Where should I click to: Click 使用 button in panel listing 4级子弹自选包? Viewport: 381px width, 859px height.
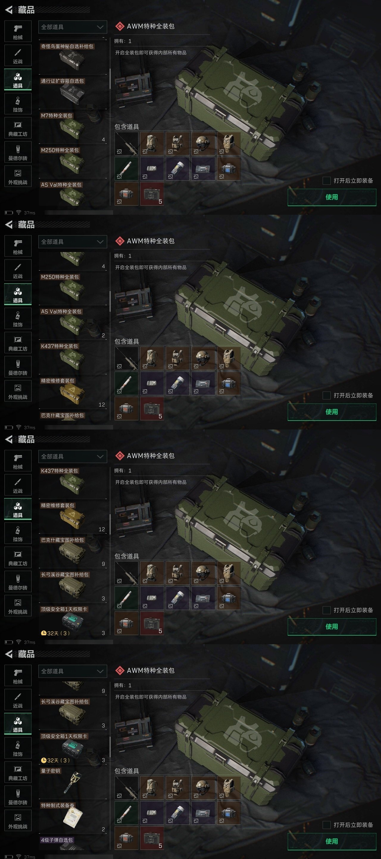tap(332, 841)
